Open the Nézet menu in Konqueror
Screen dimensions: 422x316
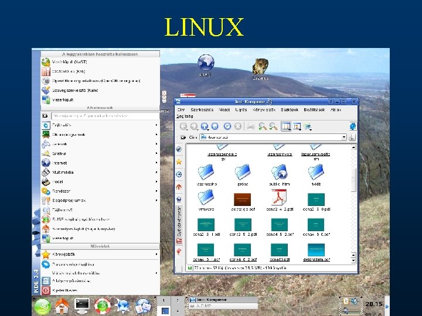(x=224, y=109)
